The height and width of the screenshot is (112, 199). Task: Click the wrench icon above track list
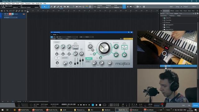click(7, 11)
